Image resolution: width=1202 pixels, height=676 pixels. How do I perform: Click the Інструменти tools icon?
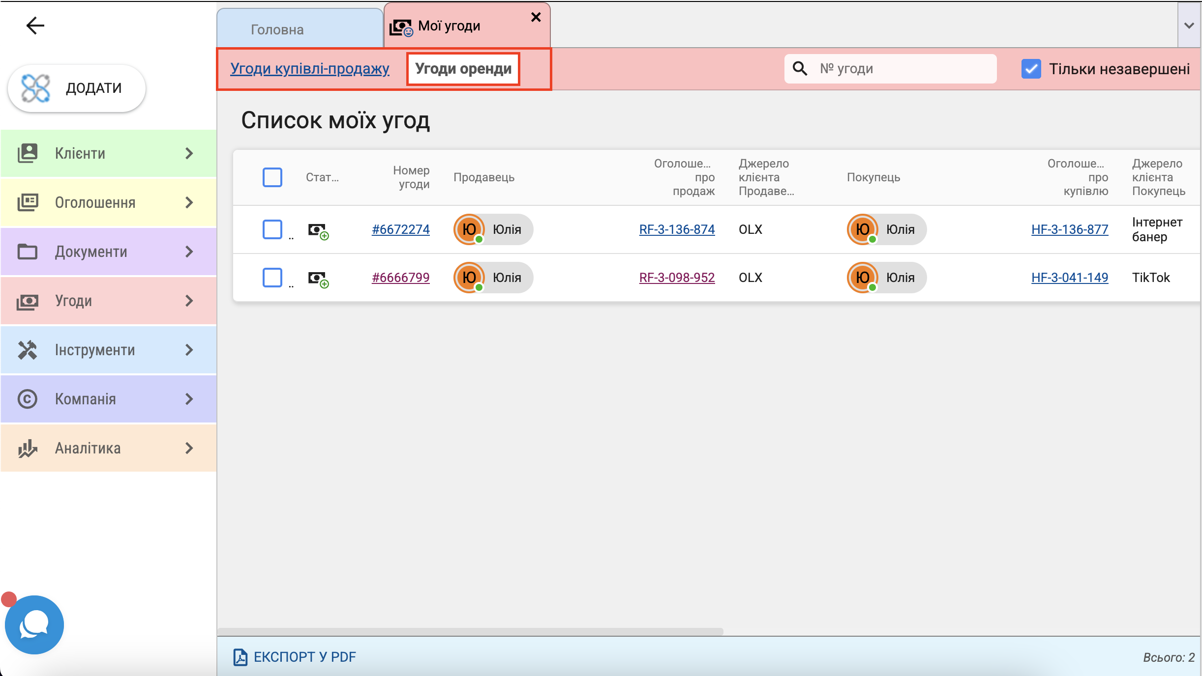click(x=28, y=350)
